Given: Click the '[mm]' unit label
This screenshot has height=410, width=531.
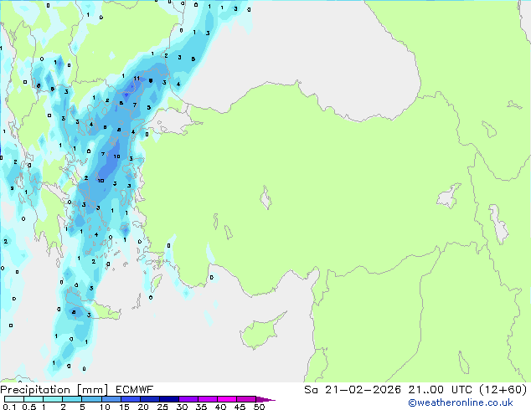Looking at the screenshot, I should [x=92, y=390].
